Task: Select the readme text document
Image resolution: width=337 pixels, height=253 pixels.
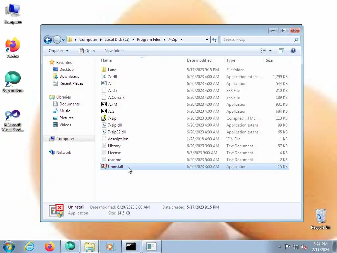Action: tap(194, 160)
